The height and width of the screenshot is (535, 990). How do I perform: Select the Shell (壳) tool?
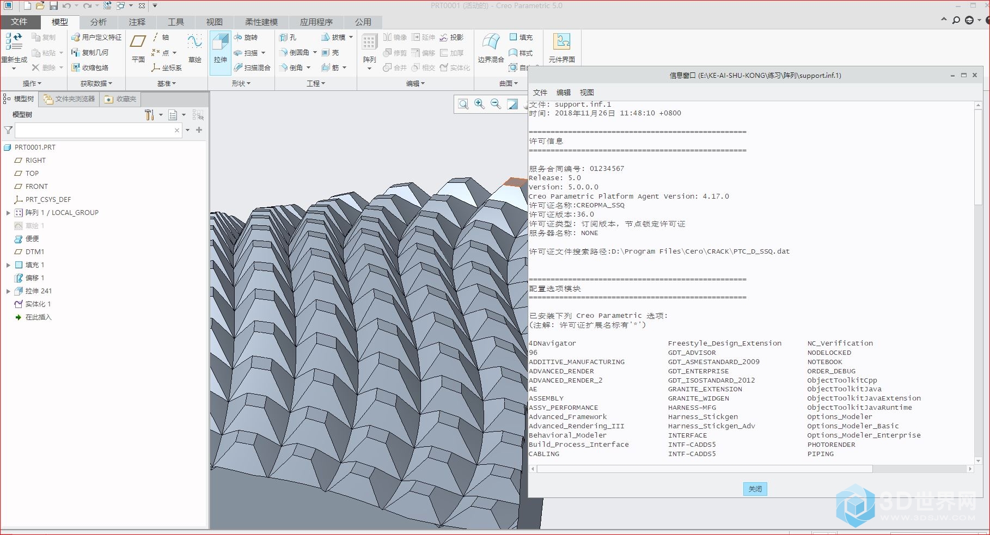point(331,52)
